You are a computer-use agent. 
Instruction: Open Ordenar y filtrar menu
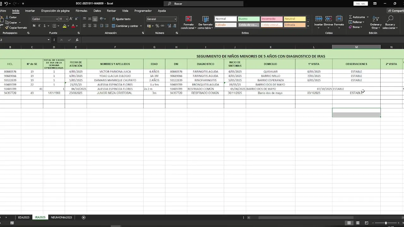(x=376, y=22)
